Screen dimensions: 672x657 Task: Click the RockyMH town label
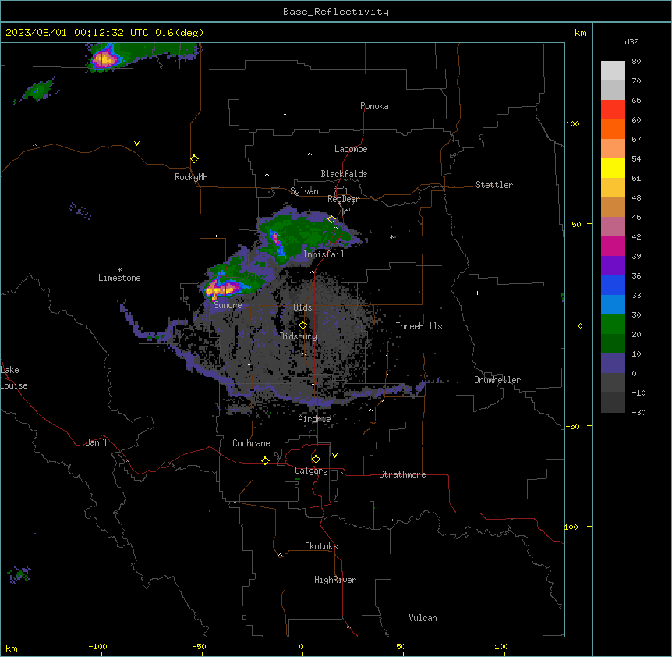[191, 177]
